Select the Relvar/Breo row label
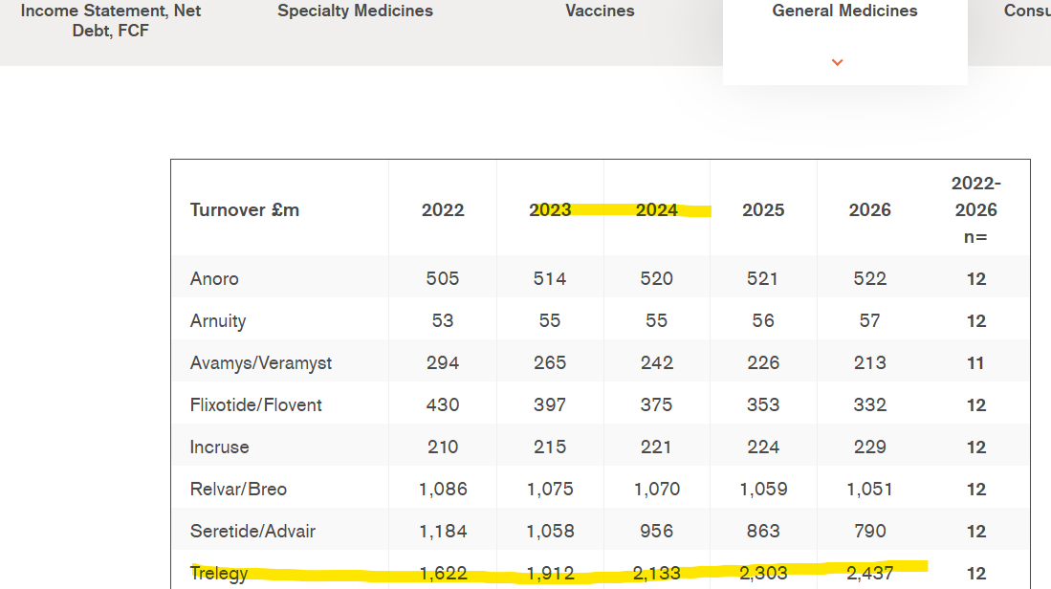This screenshot has height=589, width=1051. 238,490
